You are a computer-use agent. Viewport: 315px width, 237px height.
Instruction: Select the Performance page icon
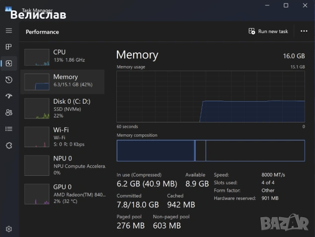[x=8, y=63]
